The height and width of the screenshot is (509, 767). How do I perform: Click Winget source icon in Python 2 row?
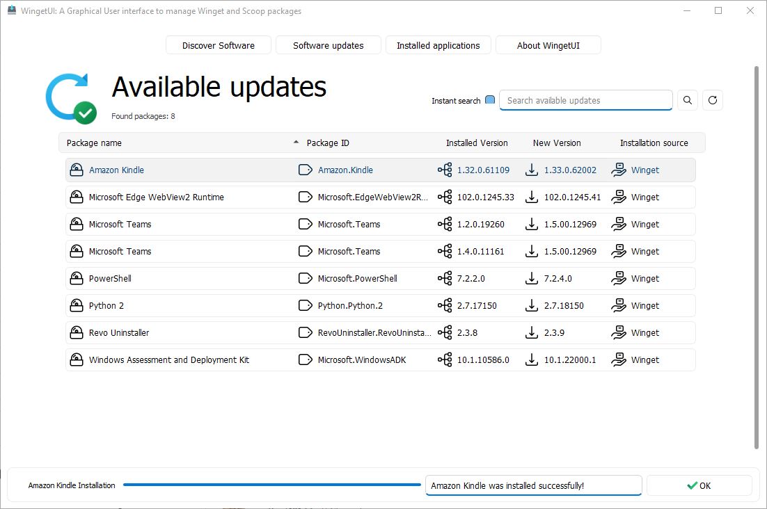[619, 305]
